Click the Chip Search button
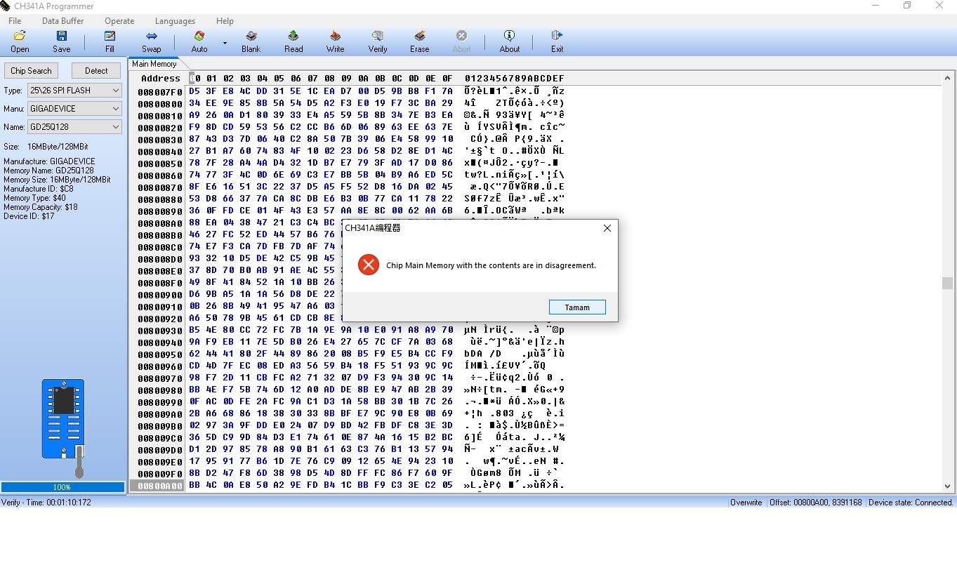This screenshot has height=584, width=957. coord(31,71)
